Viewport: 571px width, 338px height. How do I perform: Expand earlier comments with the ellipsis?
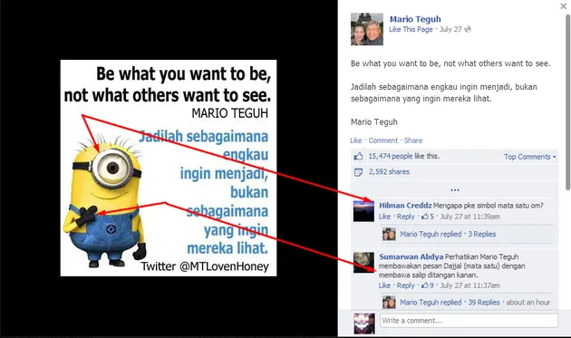[454, 189]
